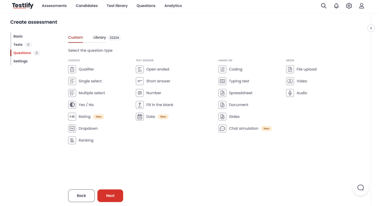
Task: Open the Candidates menu
Action: point(87,6)
